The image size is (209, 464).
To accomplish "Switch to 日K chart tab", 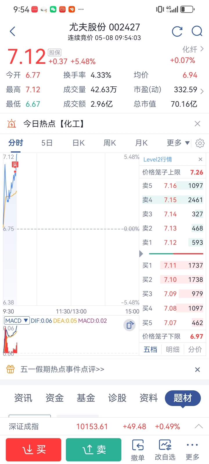I will coord(78,143).
